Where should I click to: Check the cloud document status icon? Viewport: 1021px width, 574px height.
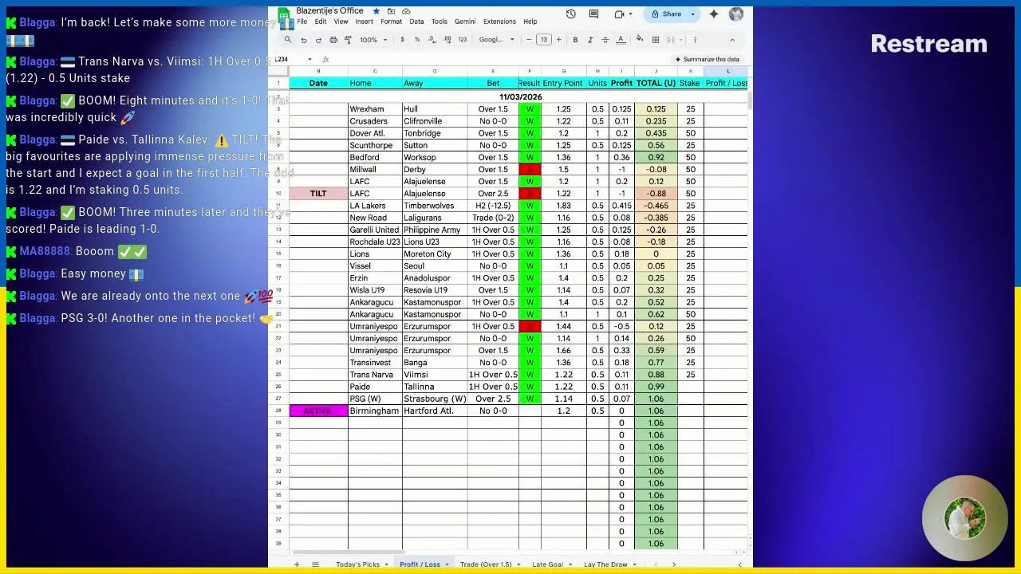pos(406,11)
